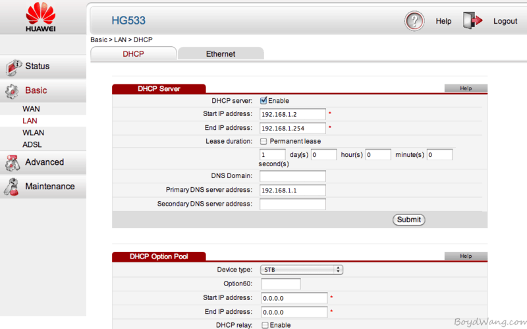This screenshot has width=527, height=329.
Task: Select the DHCP tab
Action: pyautogui.click(x=133, y=54)
